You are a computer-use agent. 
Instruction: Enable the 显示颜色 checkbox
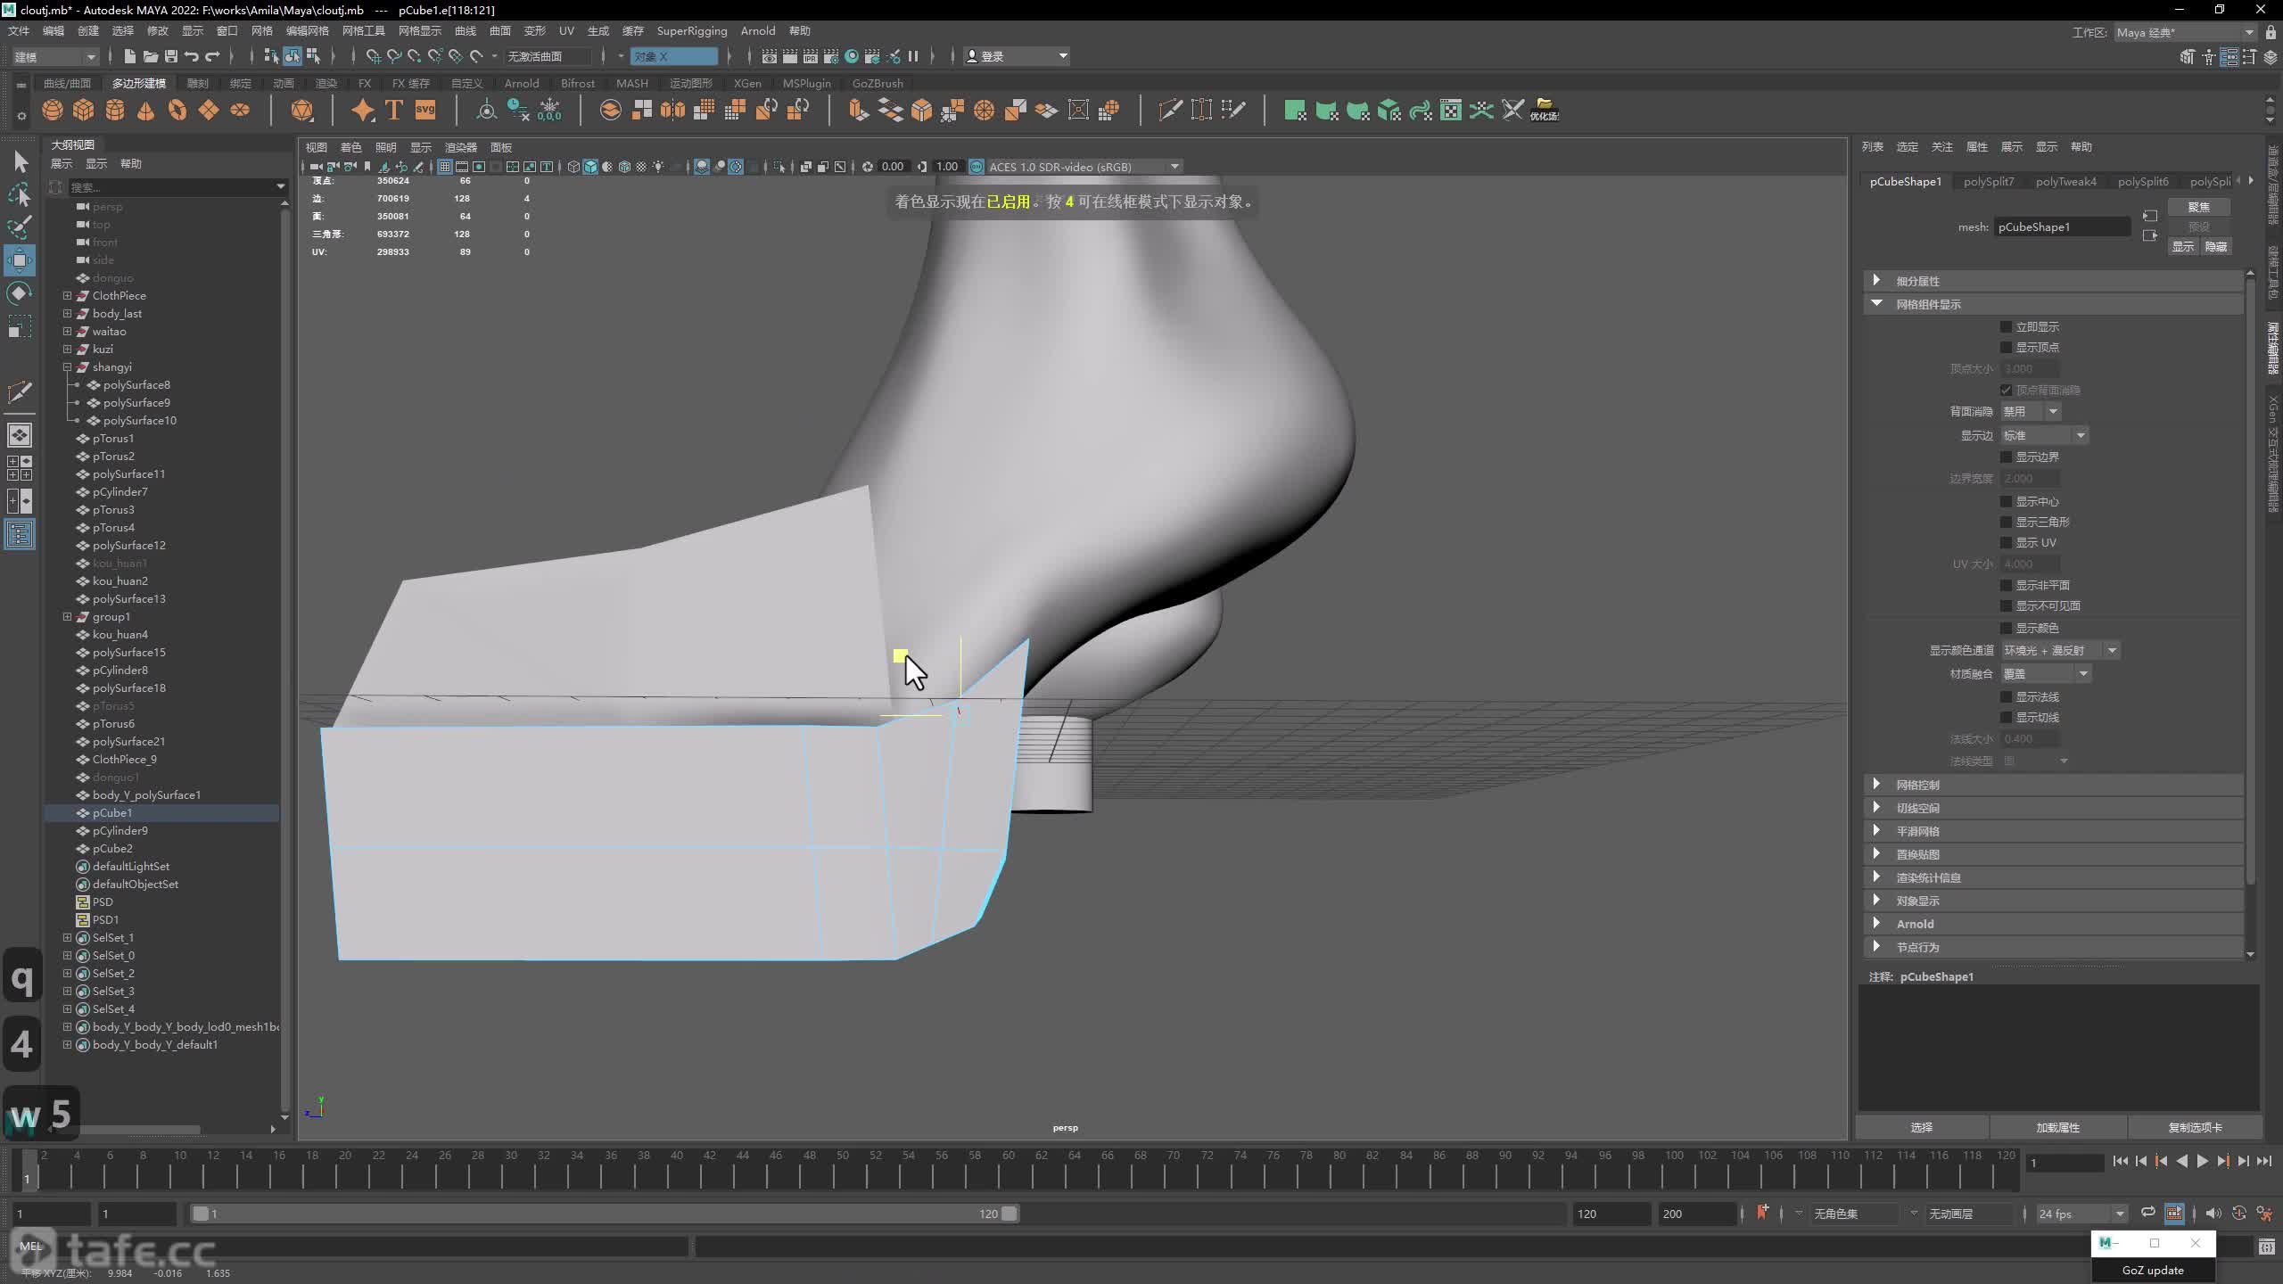(x=2006, y=629)
